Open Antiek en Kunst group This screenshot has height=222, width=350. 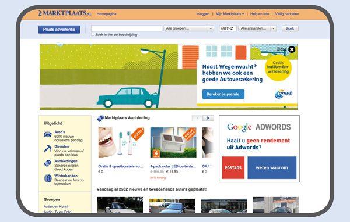(56, 207)
